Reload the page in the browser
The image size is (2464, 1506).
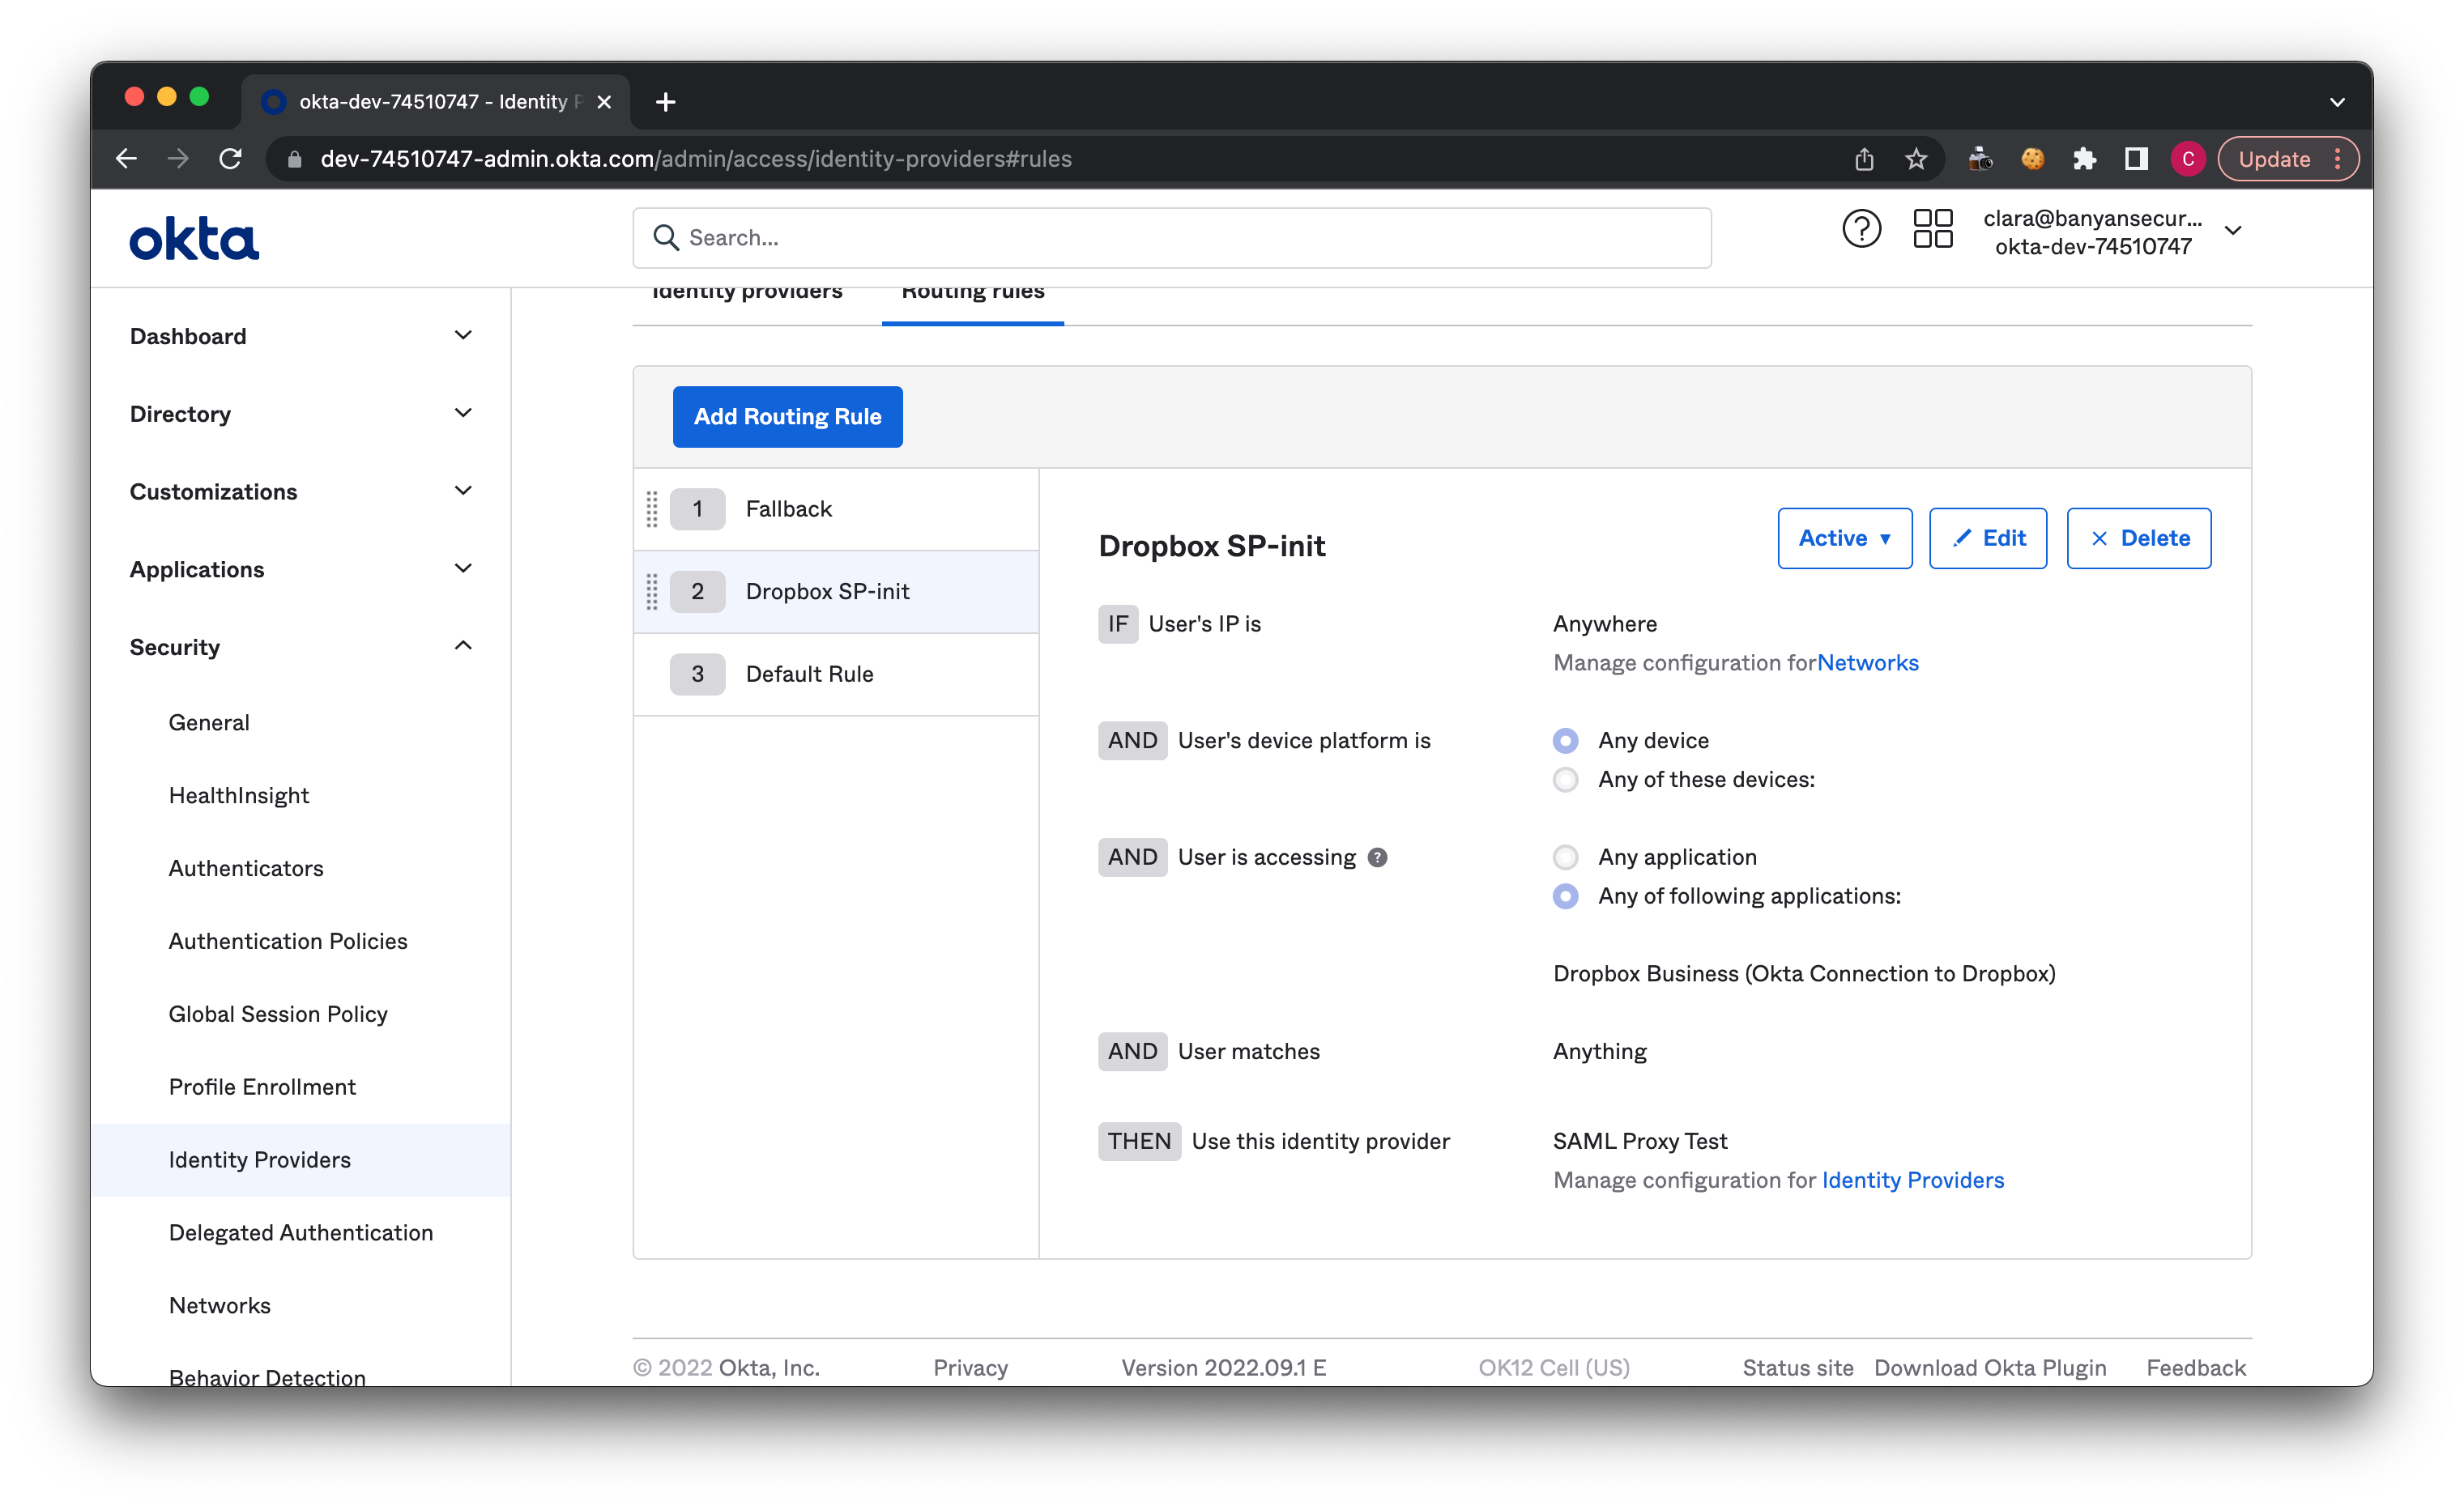(x=231, y=159)
